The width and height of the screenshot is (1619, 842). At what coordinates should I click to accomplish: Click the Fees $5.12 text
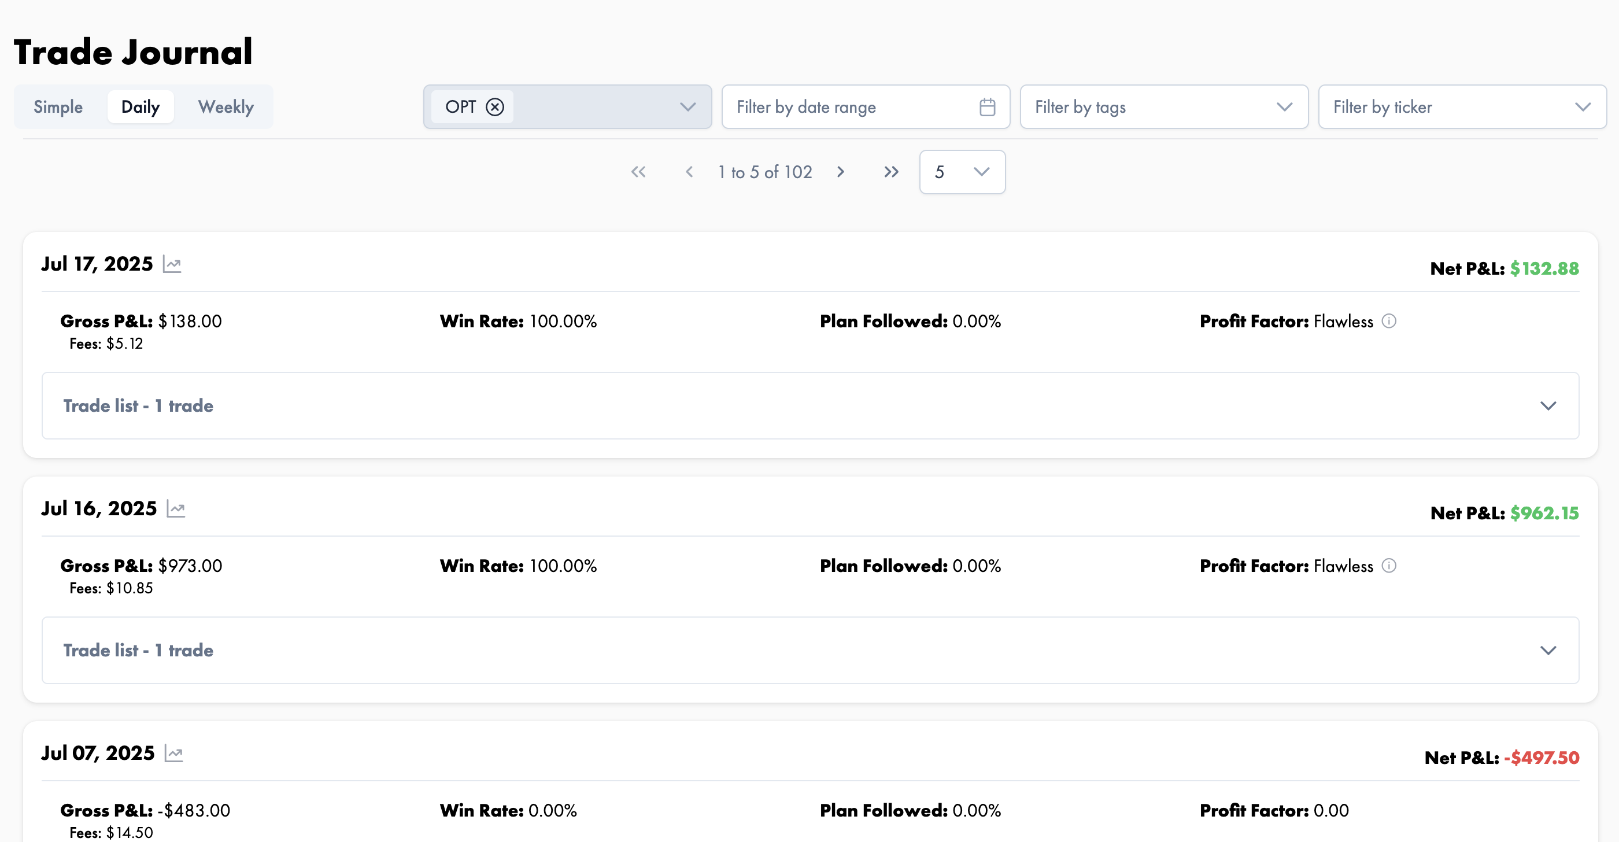pos(106,344)
